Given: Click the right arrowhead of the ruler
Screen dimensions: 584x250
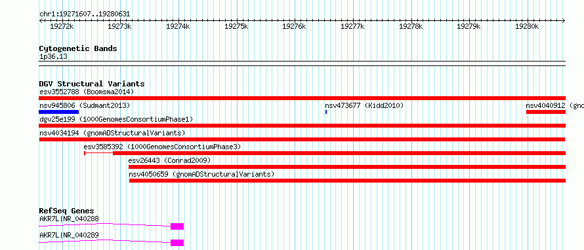Looking at the screenshot, I should (564, 20).
